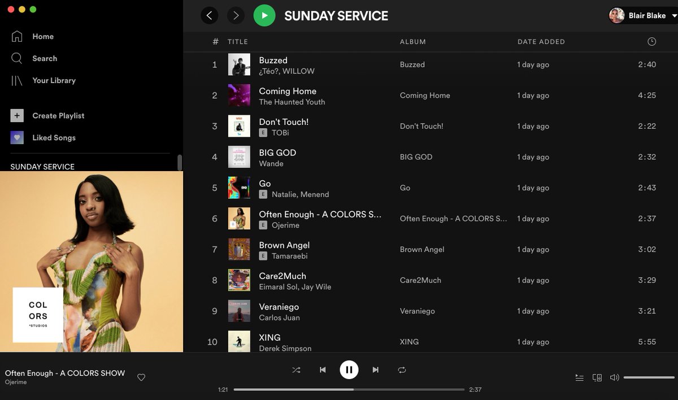Open The Haunted Youth artist link
This screenshot has width=678, height=400.
tap(292, 102)
